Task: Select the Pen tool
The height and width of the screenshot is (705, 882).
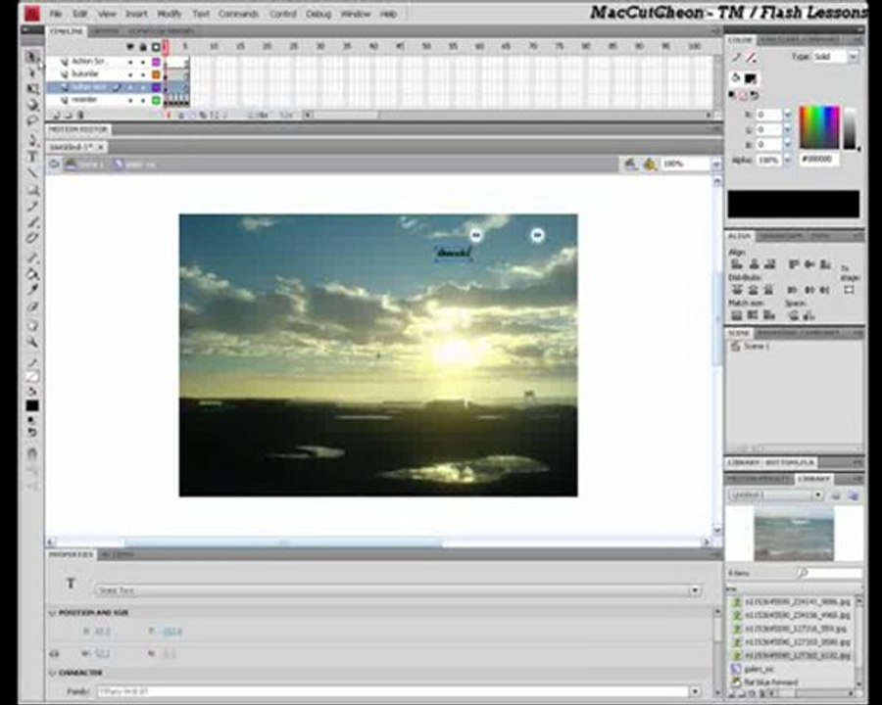Action: 32,140
